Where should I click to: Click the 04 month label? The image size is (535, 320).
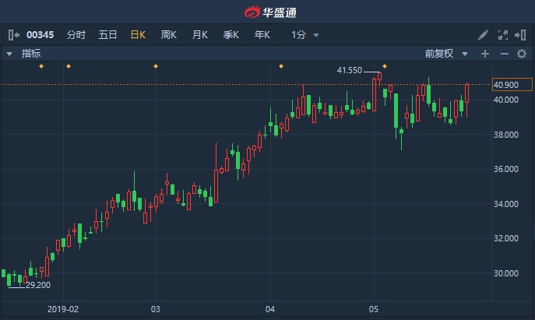tap(270, 309)
